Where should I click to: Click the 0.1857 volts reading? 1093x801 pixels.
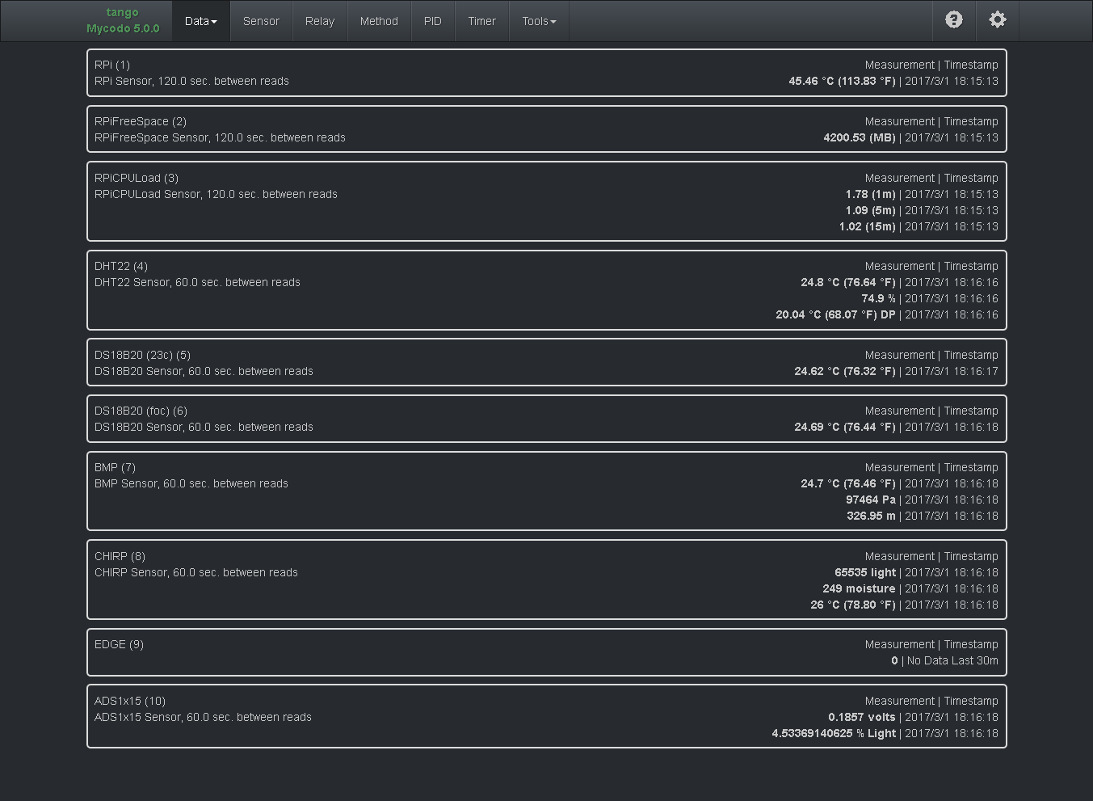[862, 717]
